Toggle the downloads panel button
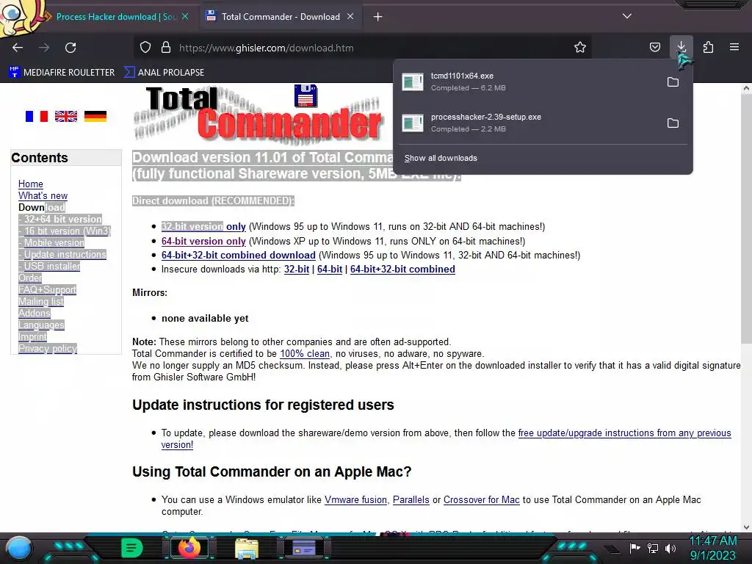 pos(681,48)
